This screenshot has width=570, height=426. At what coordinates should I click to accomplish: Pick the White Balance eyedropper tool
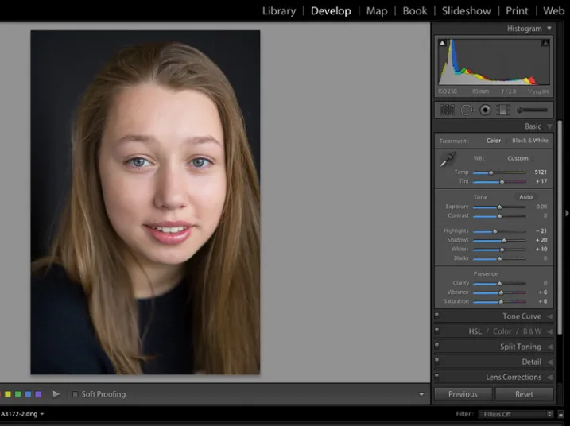point(448,160)
